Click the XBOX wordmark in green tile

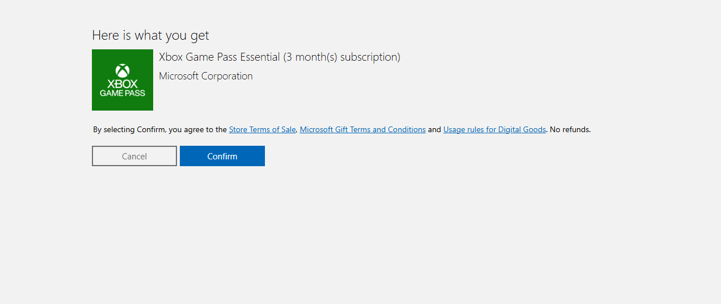click(x=123, y=84)
